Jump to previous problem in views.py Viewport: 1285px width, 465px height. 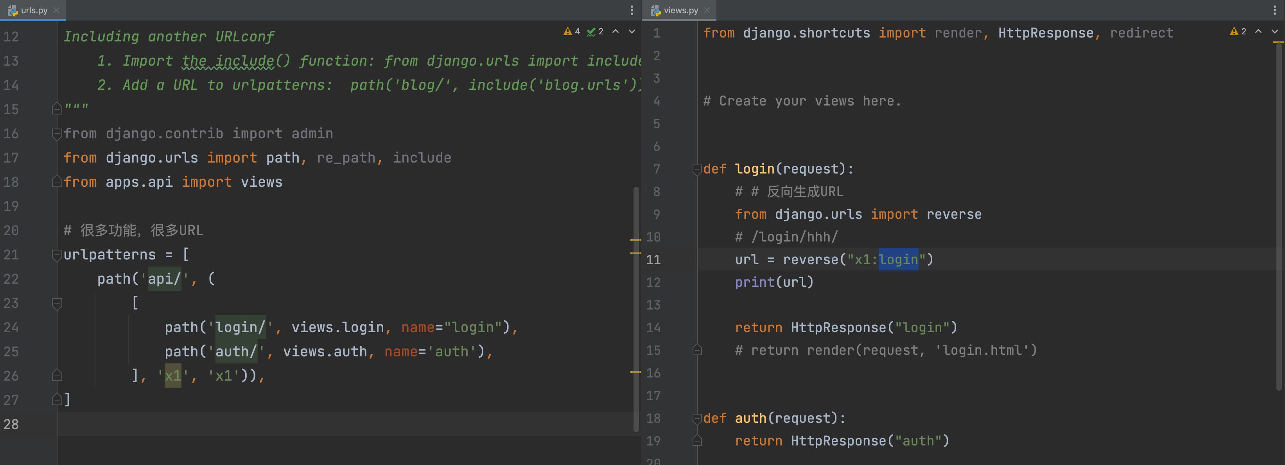1258,31
